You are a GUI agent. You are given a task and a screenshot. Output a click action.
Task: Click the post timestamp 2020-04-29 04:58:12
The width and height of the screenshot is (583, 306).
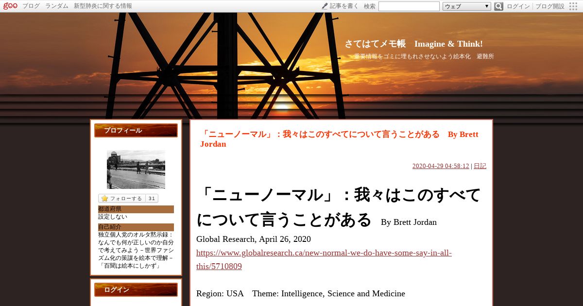click(441, 166)
